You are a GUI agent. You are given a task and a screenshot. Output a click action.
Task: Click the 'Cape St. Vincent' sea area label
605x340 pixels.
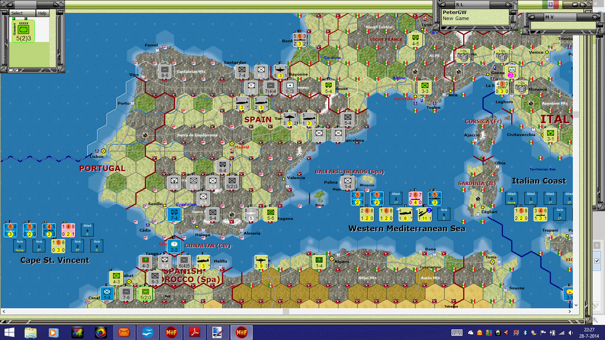[55, 260]
